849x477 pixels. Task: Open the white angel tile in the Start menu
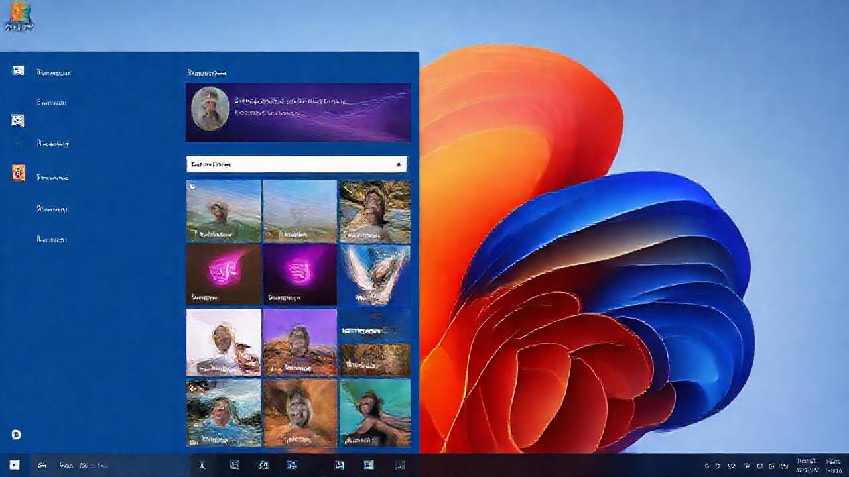click(375, 275)
